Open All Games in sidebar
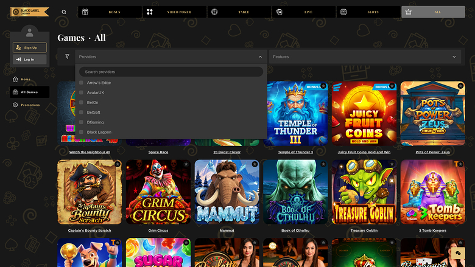Image resolution: width=475 pixels, height=267 pixels. click(x=29, y=92)
